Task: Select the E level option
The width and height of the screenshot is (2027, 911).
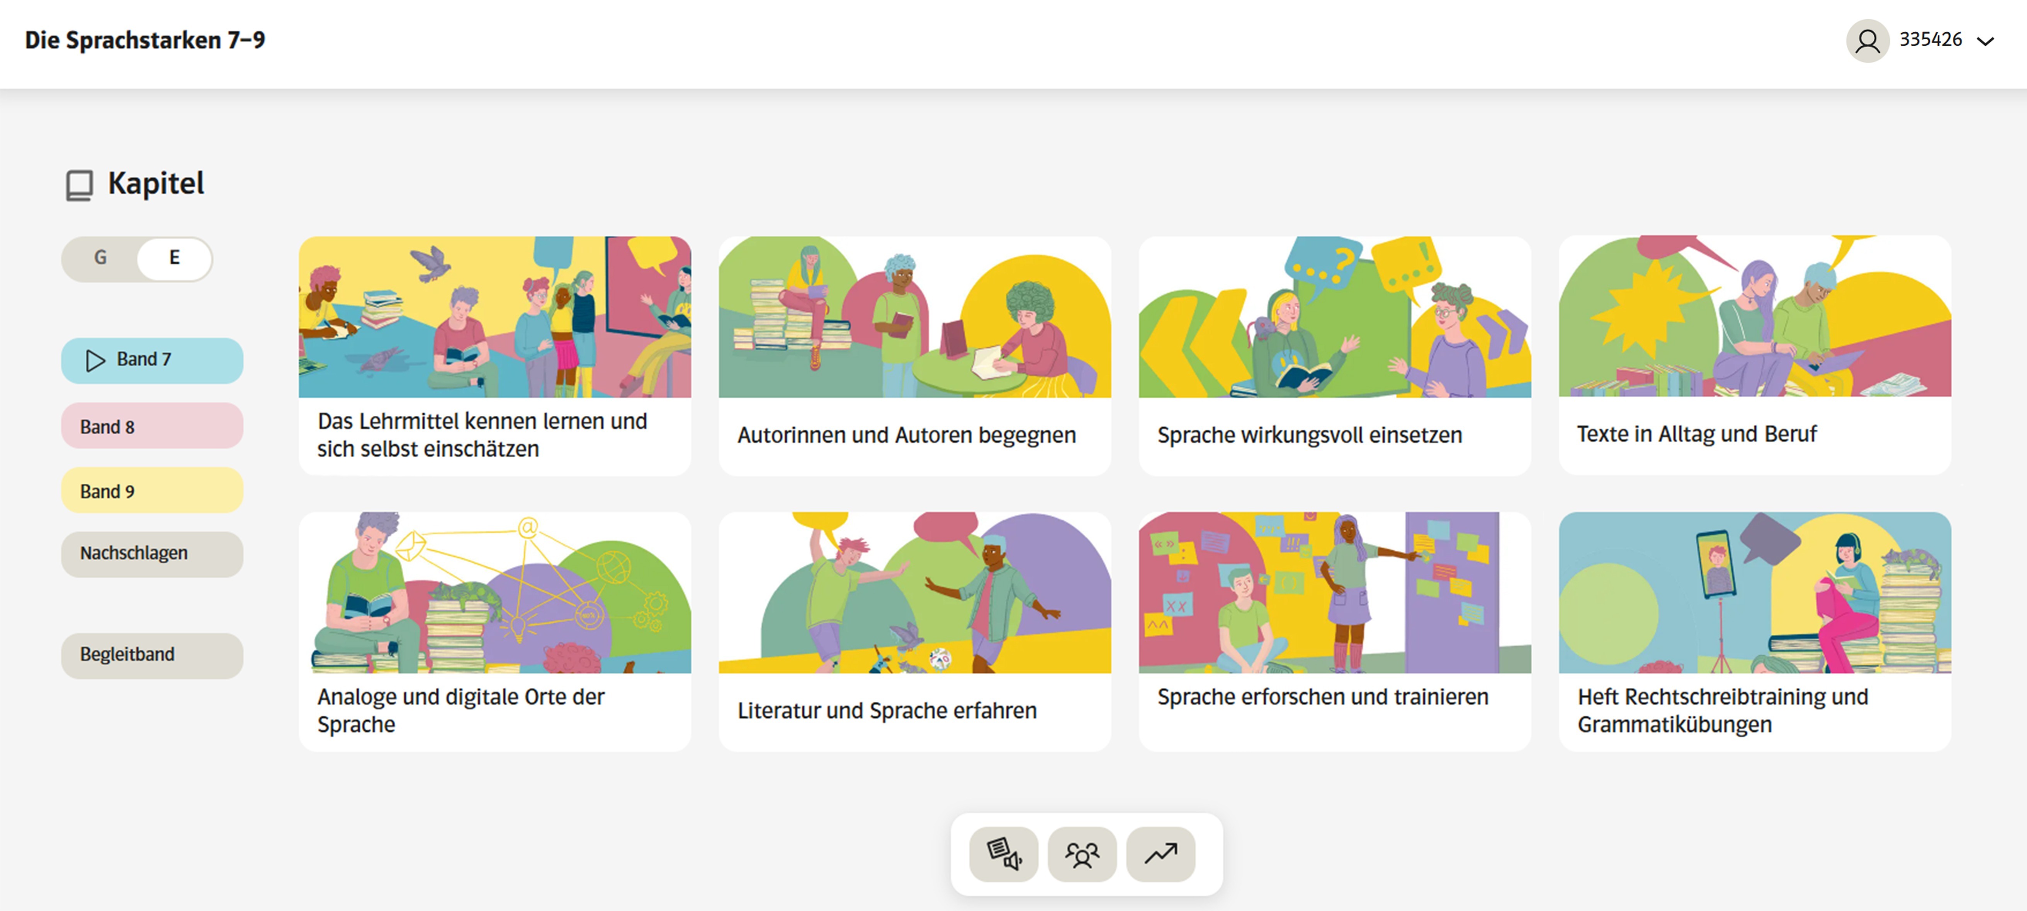Action: tap(175, 258)
